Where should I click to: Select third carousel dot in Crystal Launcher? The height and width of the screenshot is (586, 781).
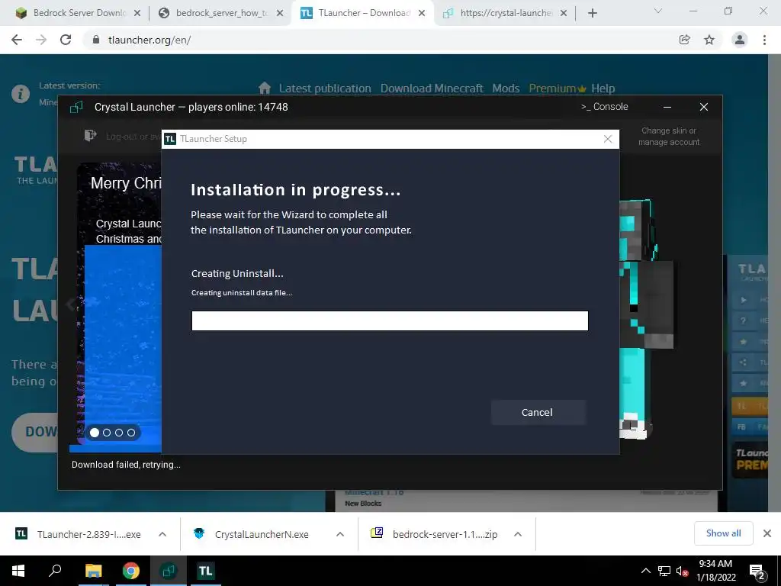(119, 433)
